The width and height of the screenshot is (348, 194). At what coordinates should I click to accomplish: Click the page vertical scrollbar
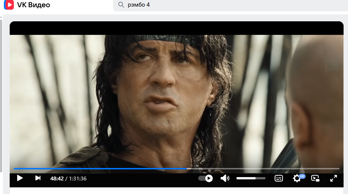click(1, 95)
